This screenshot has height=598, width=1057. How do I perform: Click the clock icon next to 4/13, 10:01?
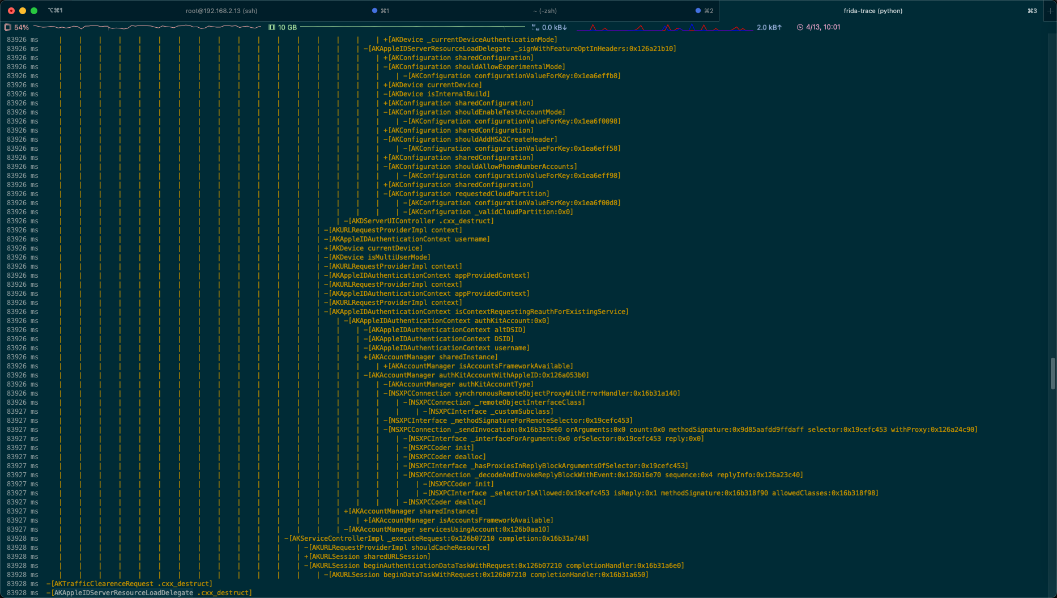click(x=800, y=27)
